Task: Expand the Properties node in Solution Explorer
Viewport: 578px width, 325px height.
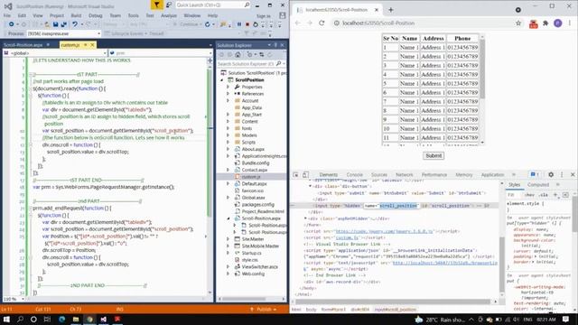Action: 228,87
